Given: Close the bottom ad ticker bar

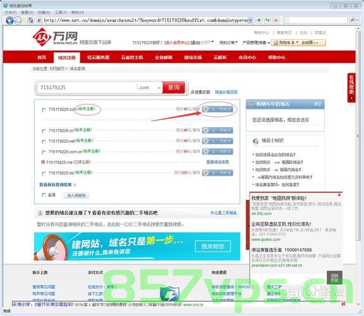Looking at the screenshot, I should click(x=343, y=304).
